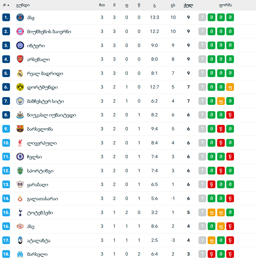Click the grey question-mark badge in PSG row
Screen dimensions: 256x261
tap(202, 17)
